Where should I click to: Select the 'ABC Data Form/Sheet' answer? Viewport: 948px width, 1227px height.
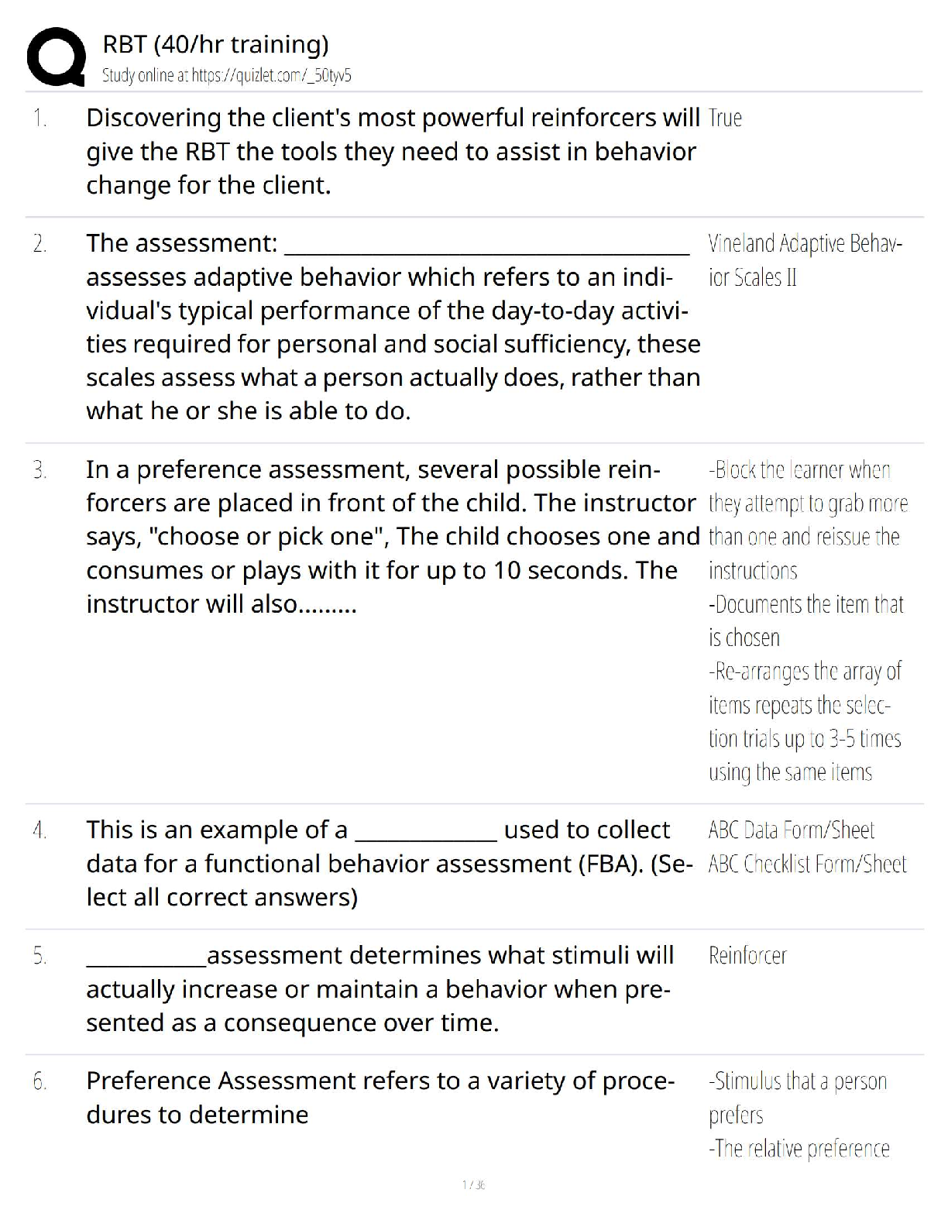pos(791,830)
